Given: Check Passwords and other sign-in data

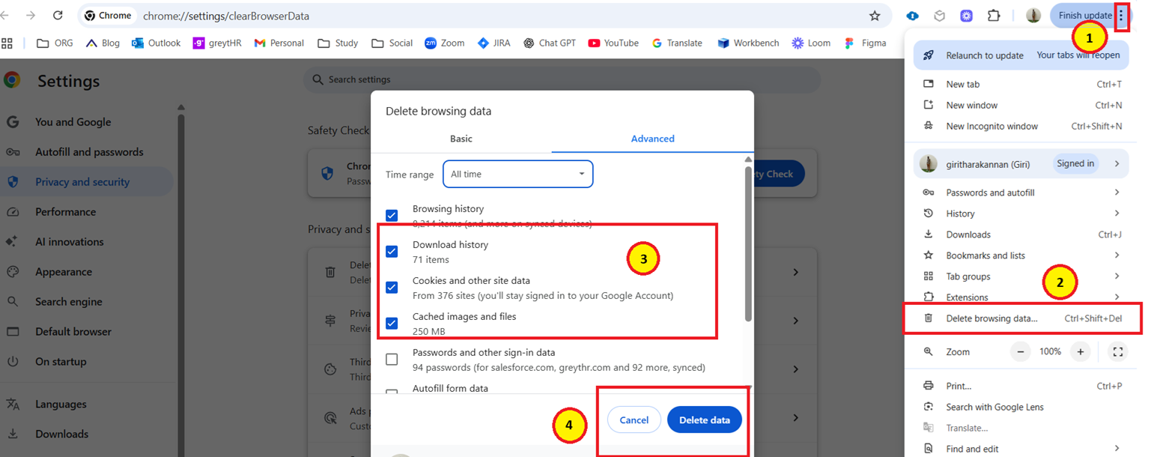Looking at the screenshot, I should [x=392, y=360].
